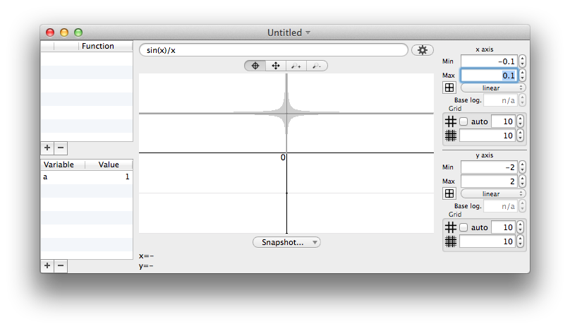Click y axis minor grid count stepper

(520, 241)
